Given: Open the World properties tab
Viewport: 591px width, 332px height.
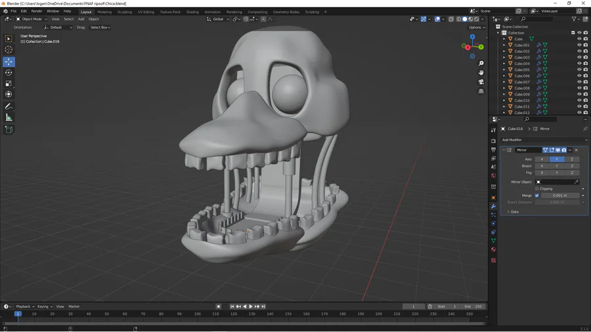Looking at the screenshot, I should pyautogui.click(x=493, y=176).
